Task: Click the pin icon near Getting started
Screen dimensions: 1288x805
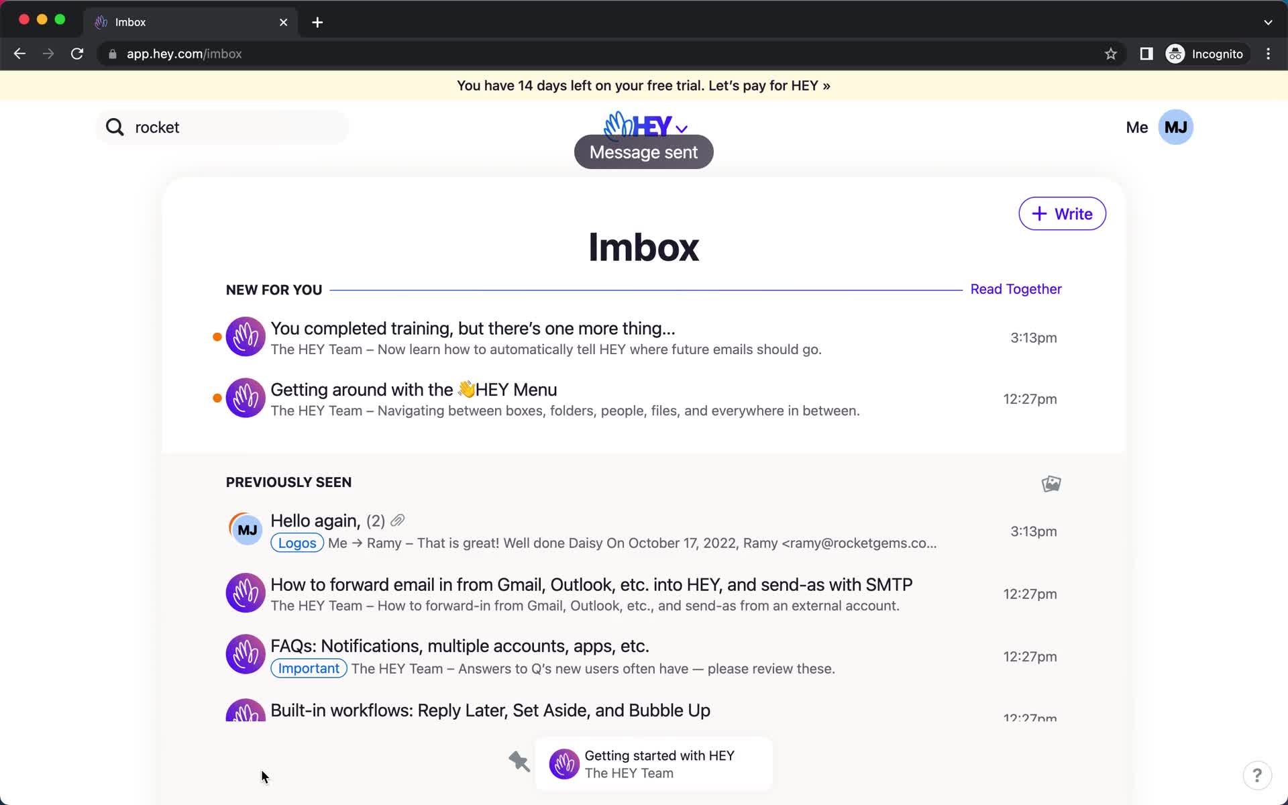Action: [x=519, y=762]
